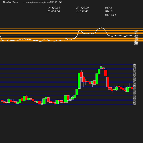Click the high price H: 420.00
This screenshot has width=143, height=143.
(83, 8)
